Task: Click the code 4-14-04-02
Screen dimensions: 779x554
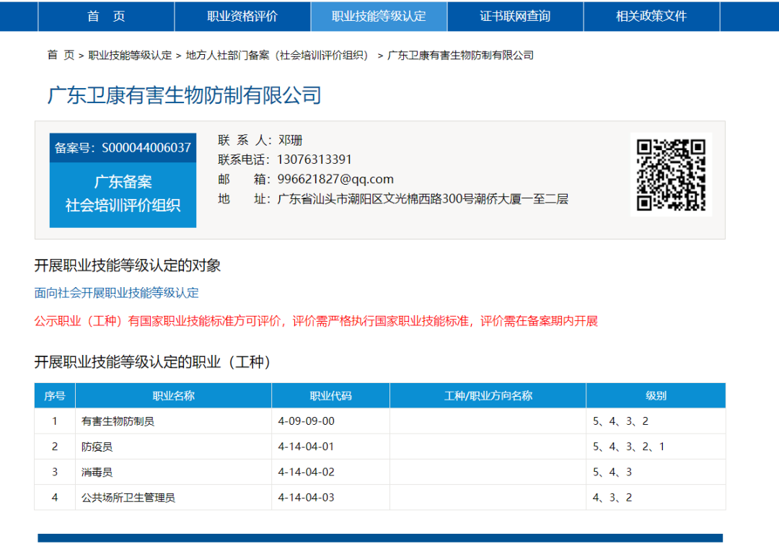Action: 306,472
